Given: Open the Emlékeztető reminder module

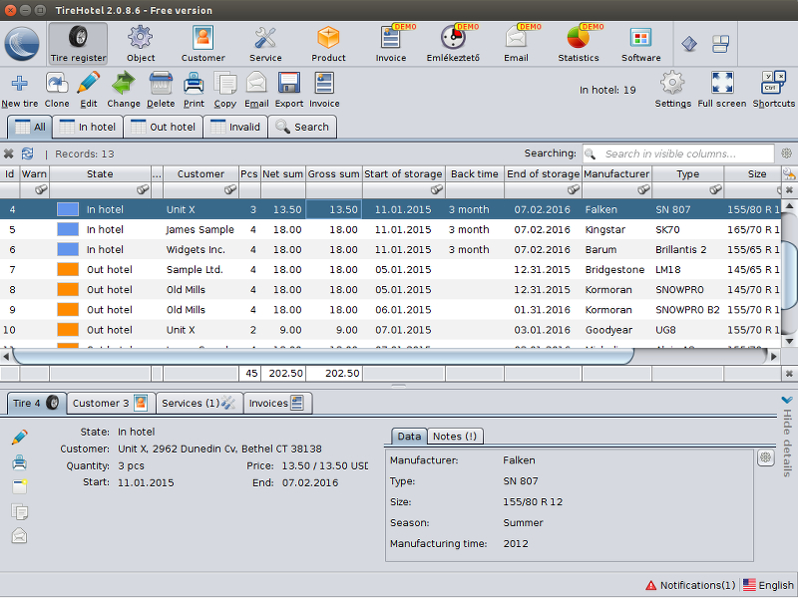Looking at the screenshot, I should point(453,43).
